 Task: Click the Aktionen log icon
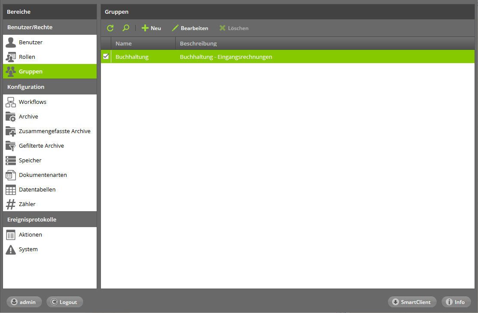(x=11, y=235)
